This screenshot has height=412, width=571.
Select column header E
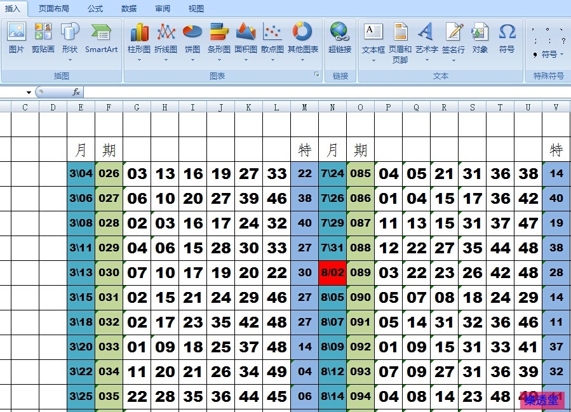(81, 107)
